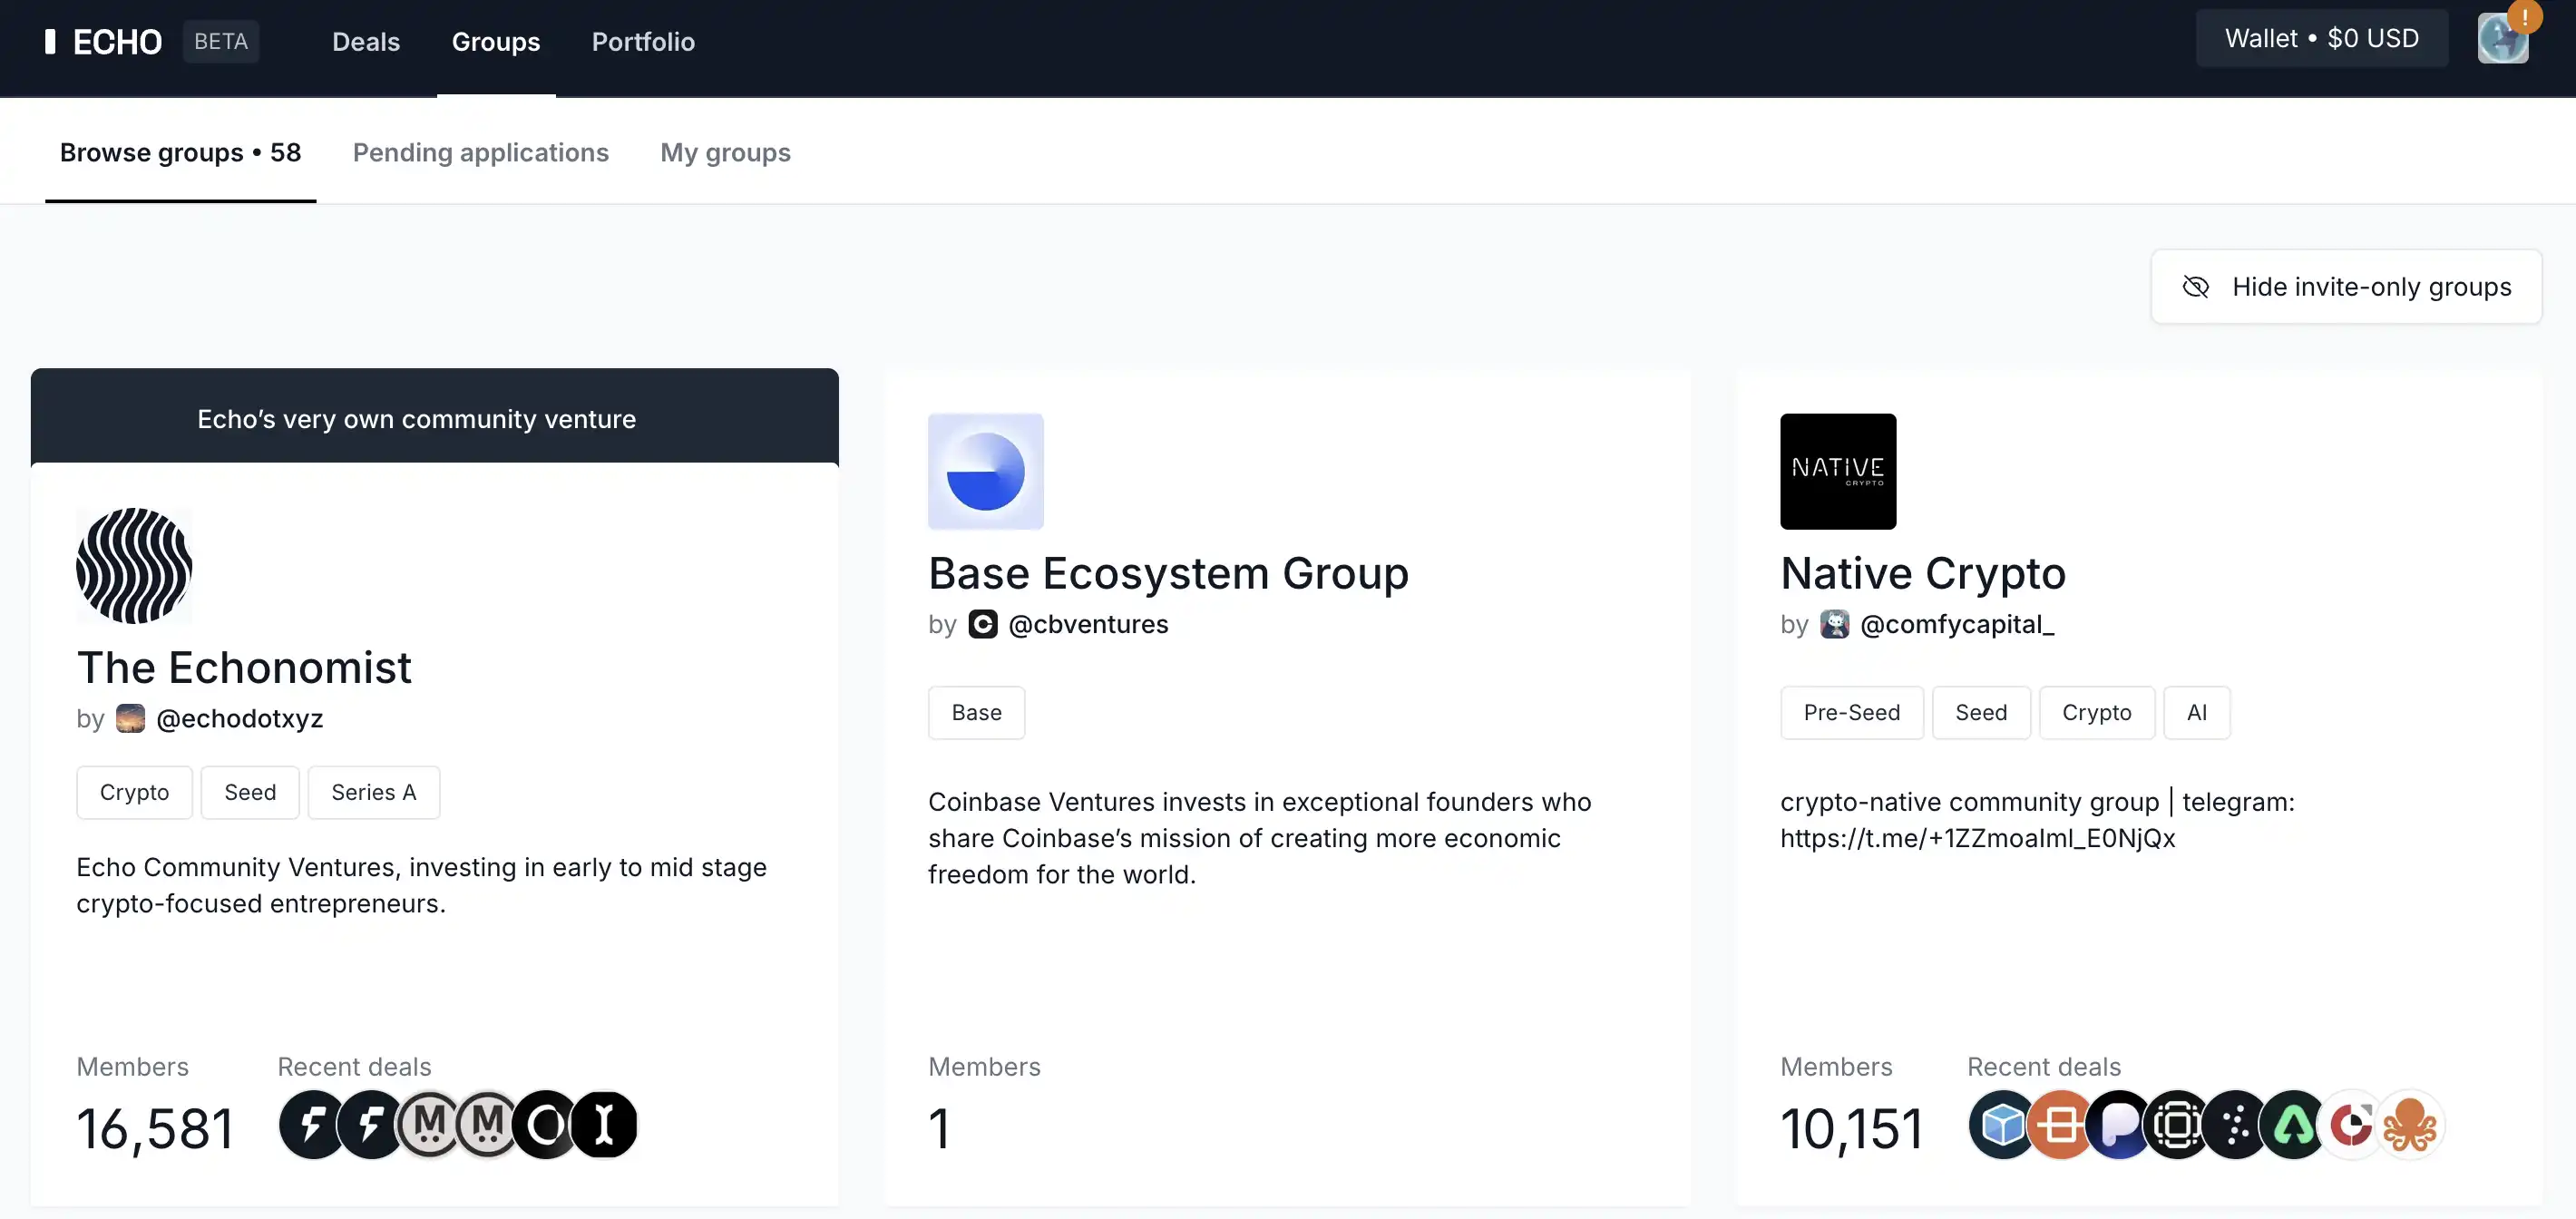Select the Seed tag on Echonomist card
This screenshot has height=1219, width=2576.
point(249,792)
